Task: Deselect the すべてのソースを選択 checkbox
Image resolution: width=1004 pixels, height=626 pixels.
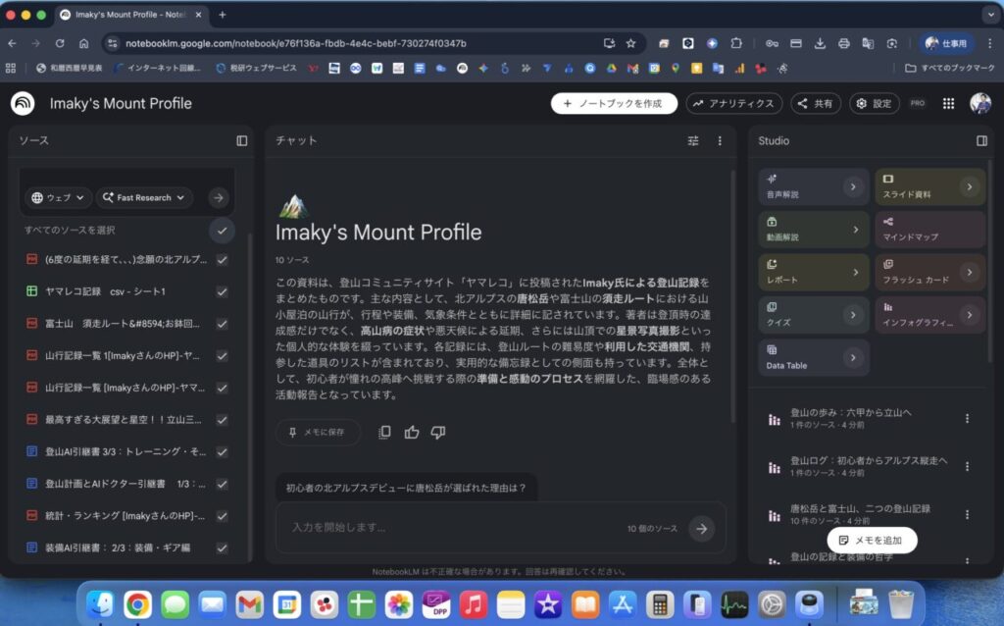Action: 222,231
